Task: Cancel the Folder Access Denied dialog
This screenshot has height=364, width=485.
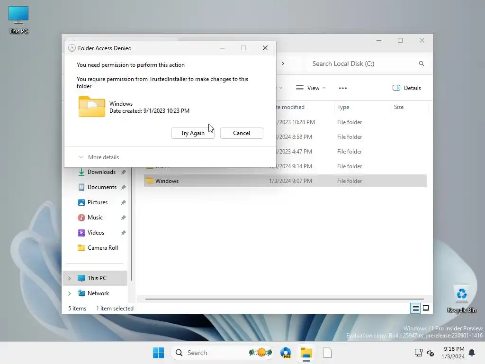Action: [x=242, y=133]
